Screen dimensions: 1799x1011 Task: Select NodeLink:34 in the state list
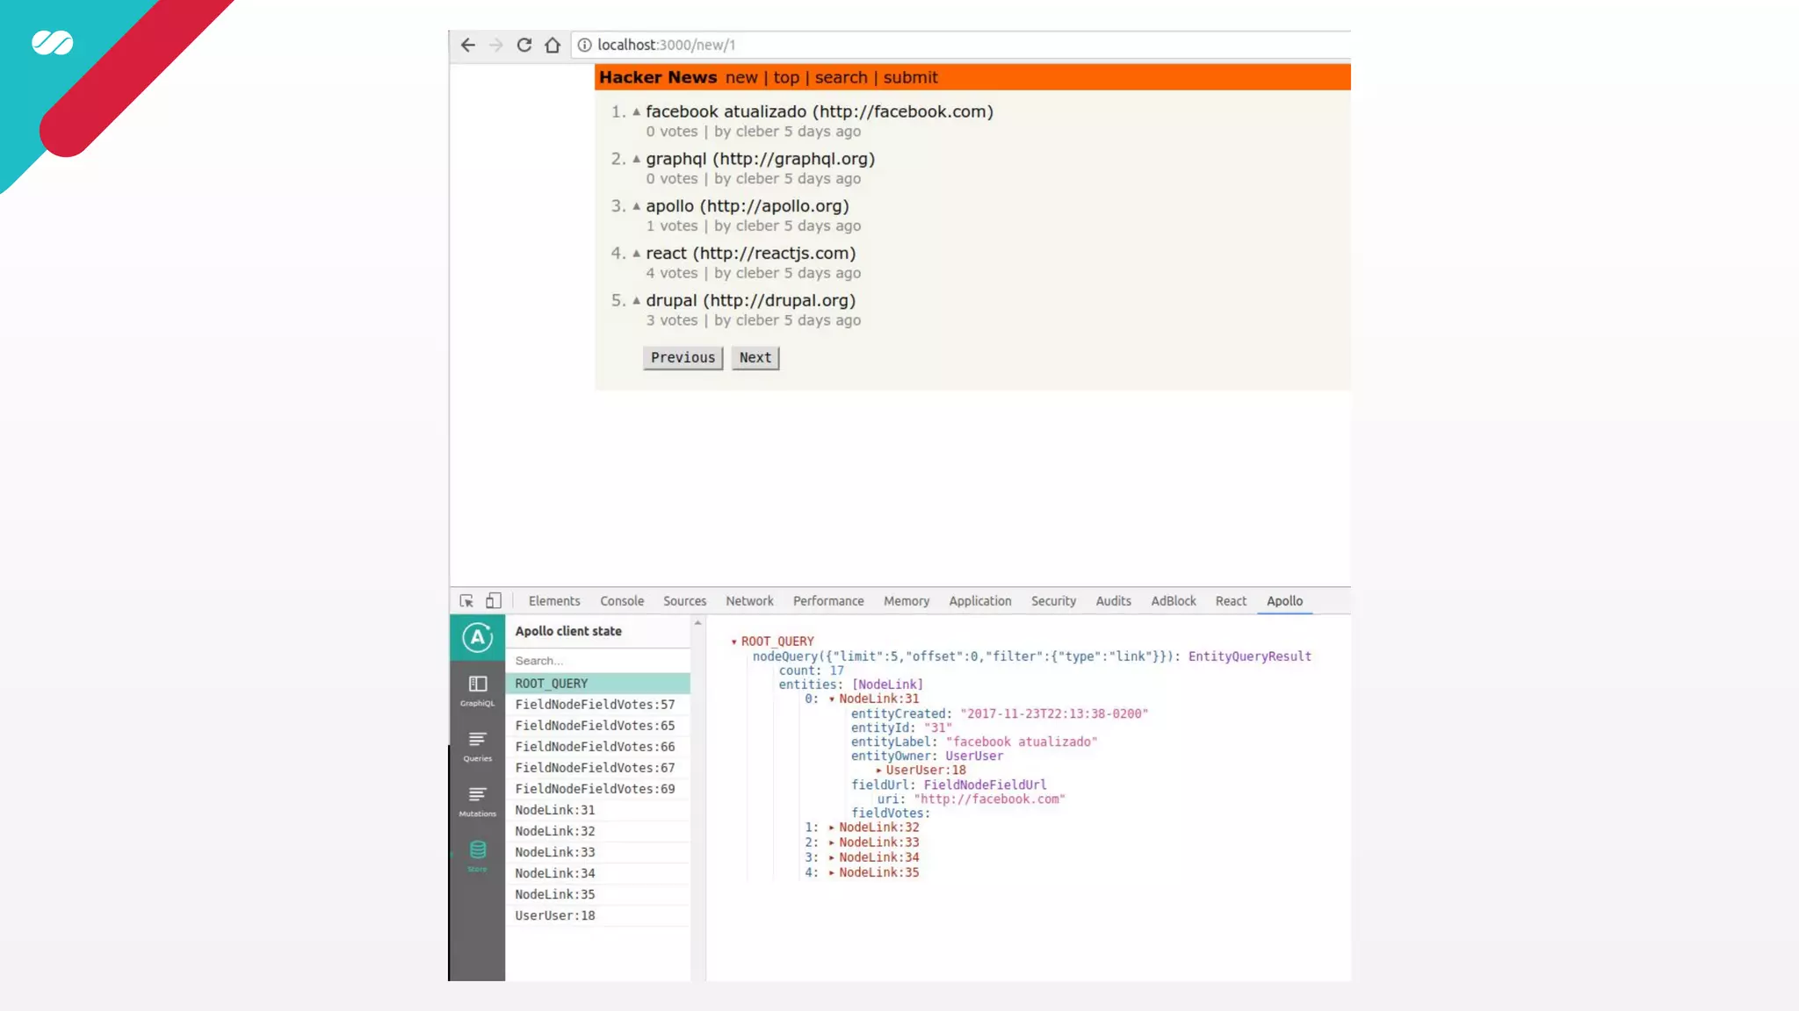pyautogui.click(x=597, y=873)
